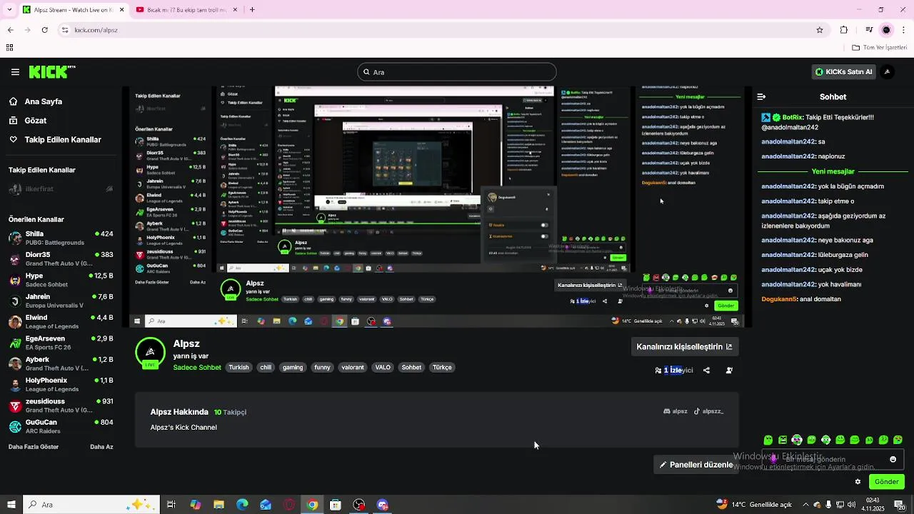Show hidden system tray icons
Image resolution: width=914 pixels, height=514 pixels.
tap(805, 505)
